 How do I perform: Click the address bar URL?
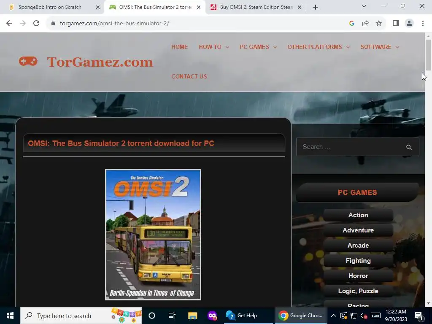(114, 24)
